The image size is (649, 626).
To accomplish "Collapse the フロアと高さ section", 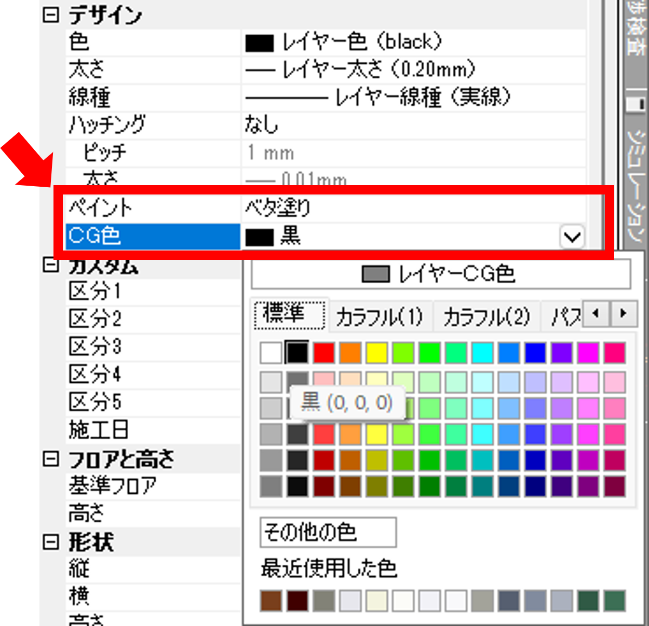I will [x=51, y=460].
